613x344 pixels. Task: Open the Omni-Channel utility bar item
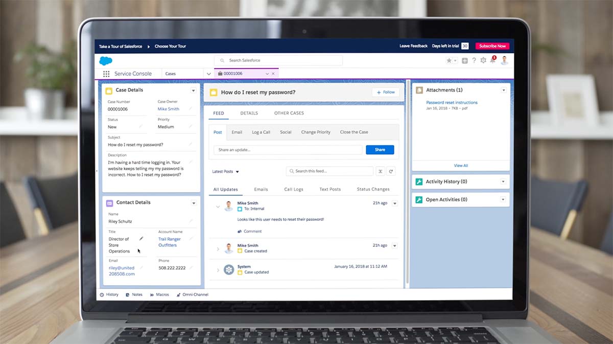pos(192,295)
